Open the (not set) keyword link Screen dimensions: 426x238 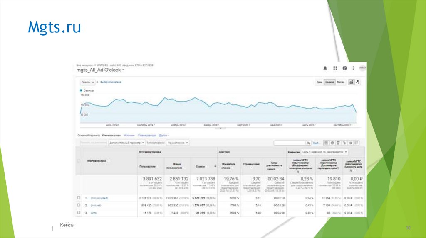pos(96,206)
